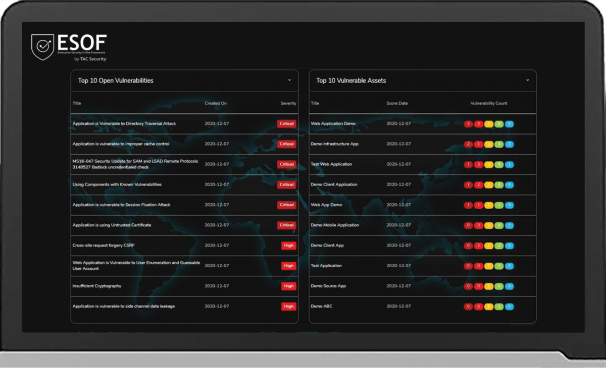The height and width of the screenshot is (368, 606).
Task: Click green count pill for Test Web Application
Action: click(499, 164)
